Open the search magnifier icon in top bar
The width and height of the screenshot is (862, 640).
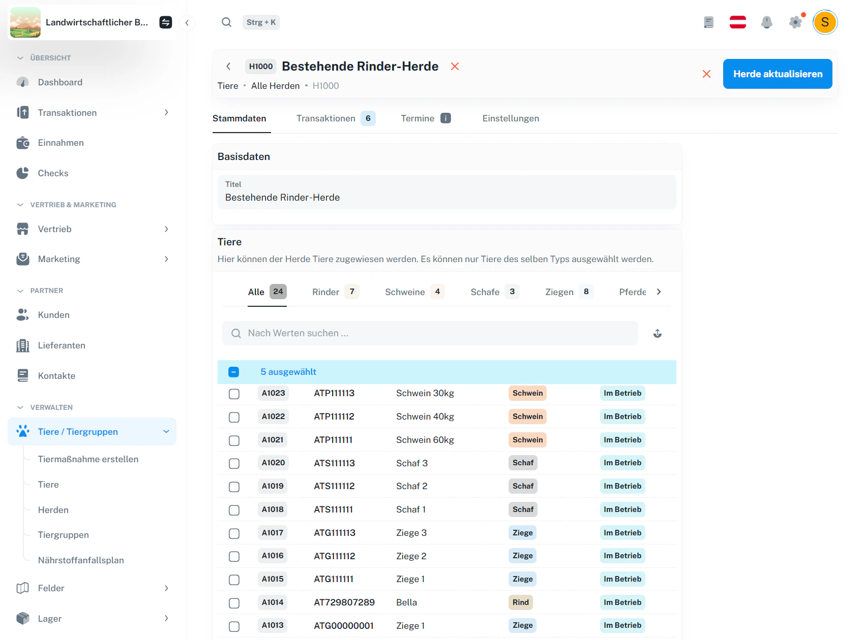[x=227, y=22]
